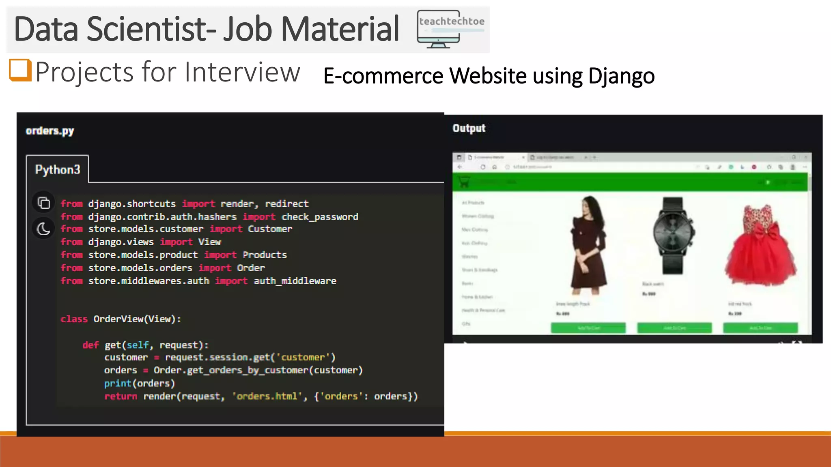The width and height of the screenshot is (831, 467).
Task: Click the 'def get(self, request):' line
Action: 145,345
